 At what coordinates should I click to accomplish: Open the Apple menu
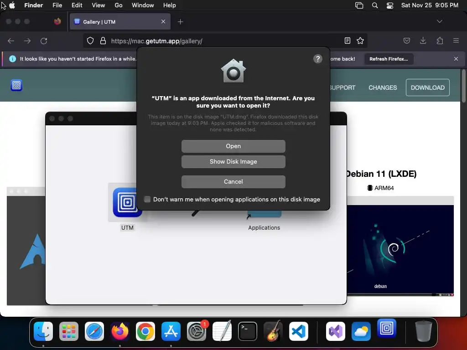[12, 5]
